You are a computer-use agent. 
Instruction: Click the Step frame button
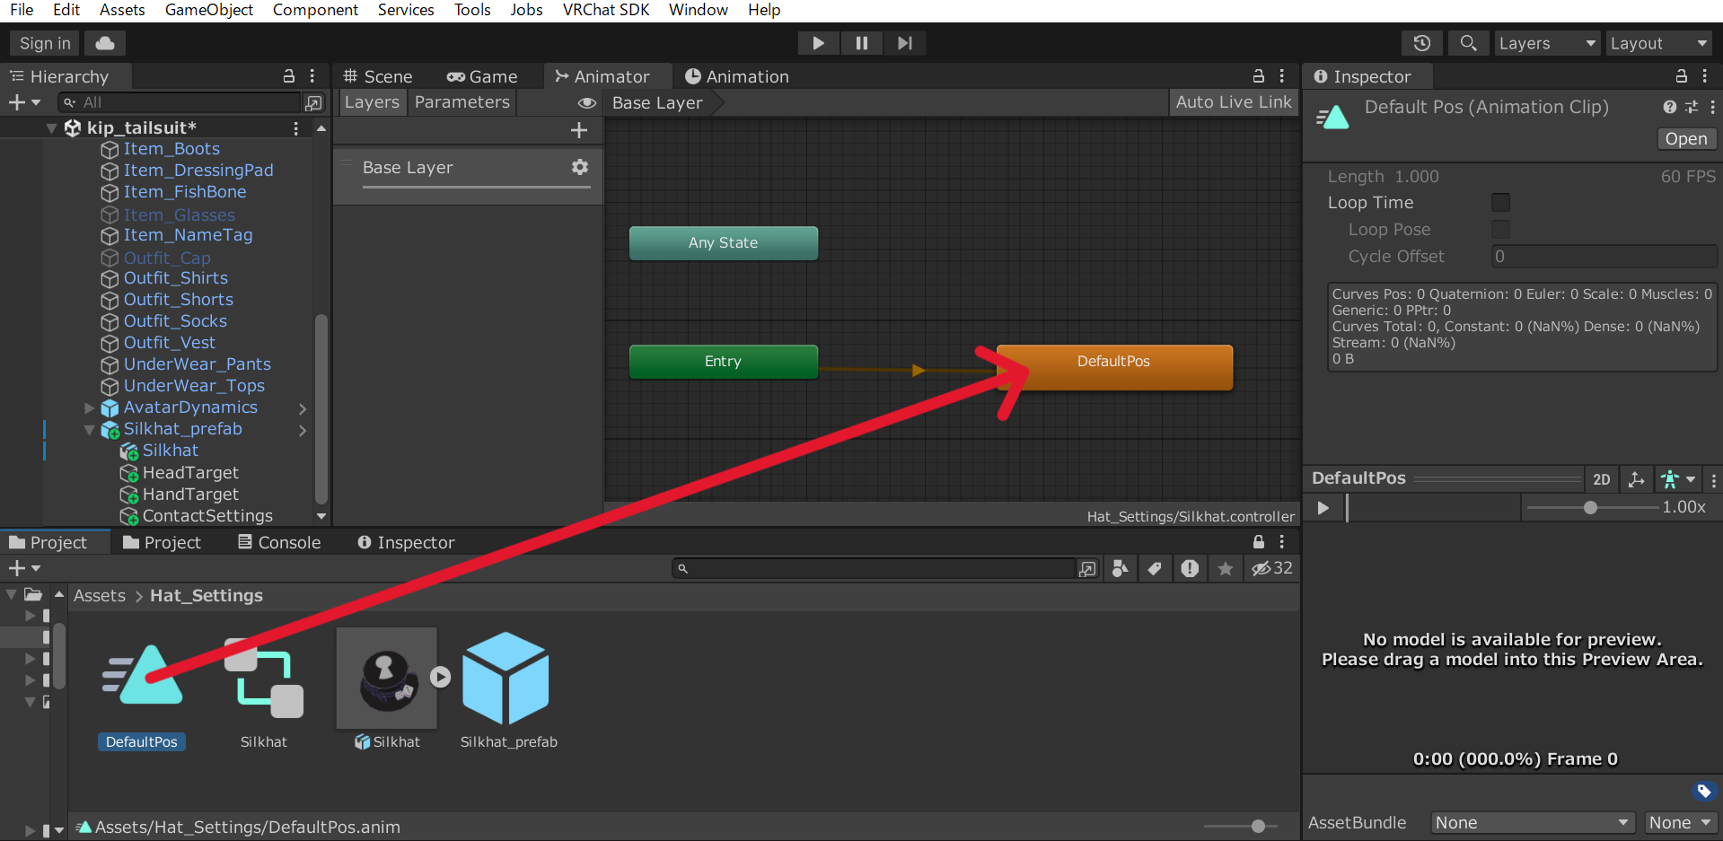tap(904, 42)
